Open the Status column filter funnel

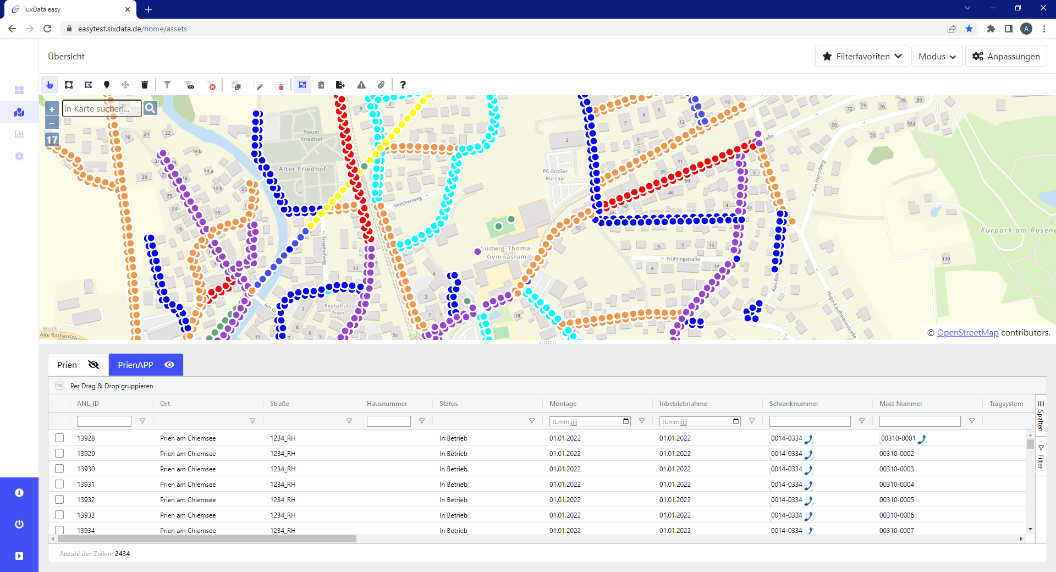(x=532, y=421)
